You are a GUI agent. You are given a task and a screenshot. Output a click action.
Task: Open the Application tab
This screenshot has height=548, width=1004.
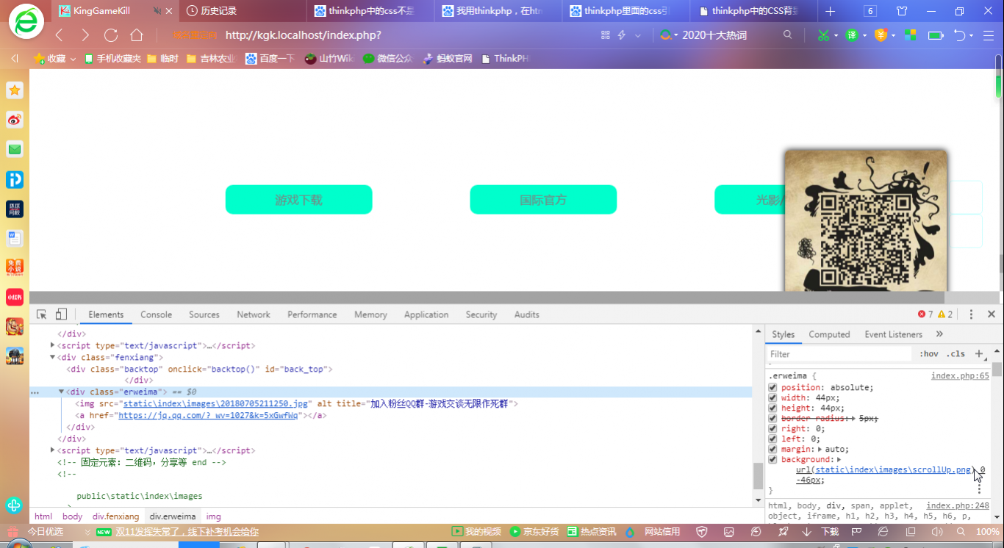pyautogui.click(x=426, y=314)
